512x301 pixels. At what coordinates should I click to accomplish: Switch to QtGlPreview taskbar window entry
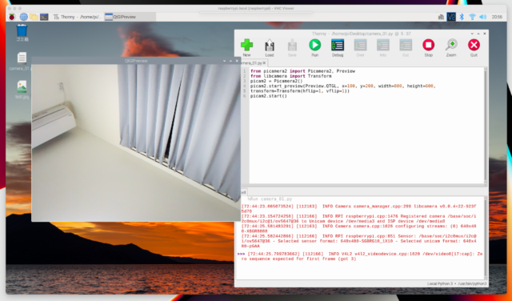(x=130, y=17)
